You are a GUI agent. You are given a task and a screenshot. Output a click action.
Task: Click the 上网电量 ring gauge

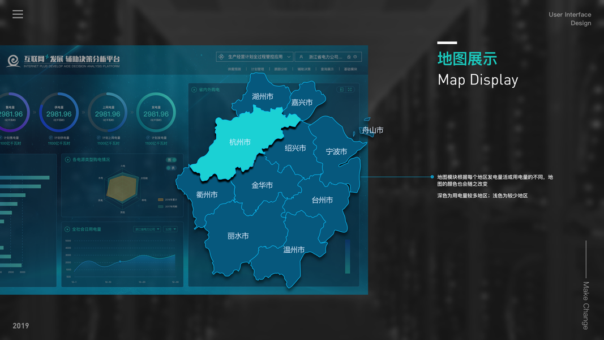108,113
